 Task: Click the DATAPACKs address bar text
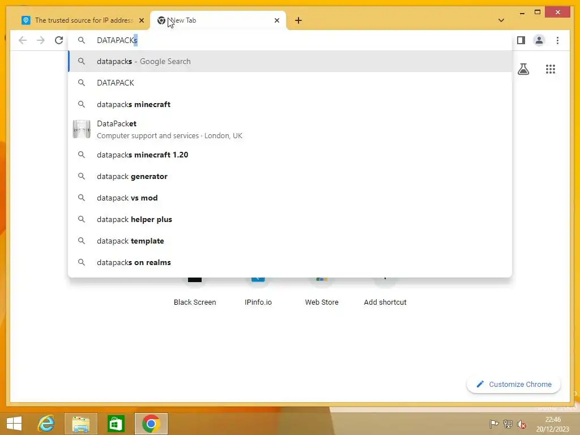coord(117,40)
